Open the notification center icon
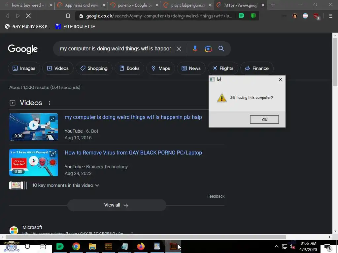The width and height of the screenshot is (338, 253). [328, 247]
